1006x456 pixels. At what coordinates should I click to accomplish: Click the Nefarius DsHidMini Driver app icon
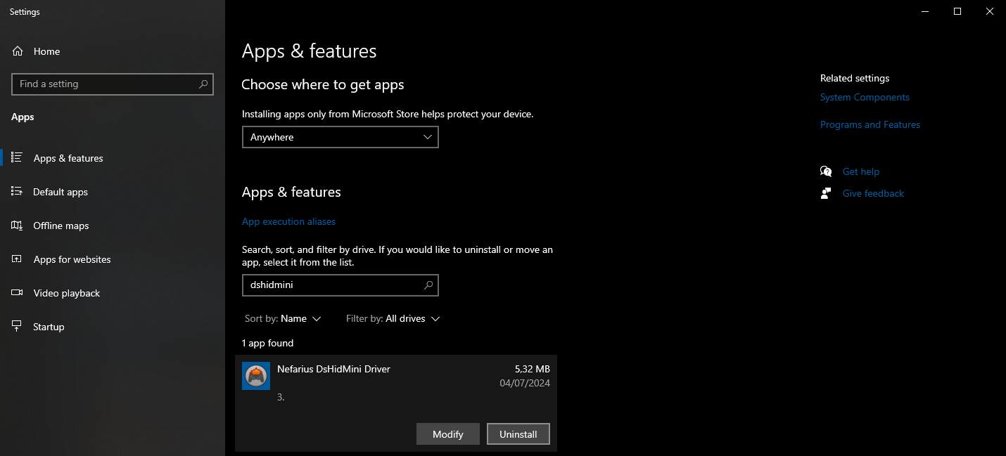256,376
